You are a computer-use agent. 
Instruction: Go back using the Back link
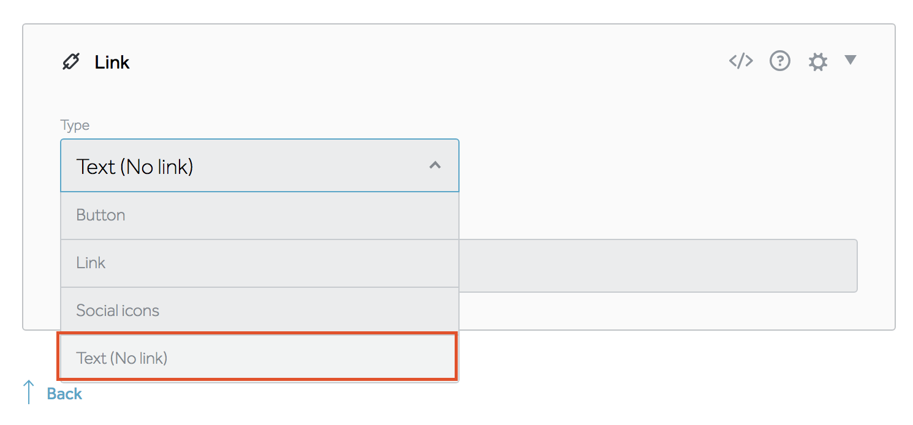(64, 394)
